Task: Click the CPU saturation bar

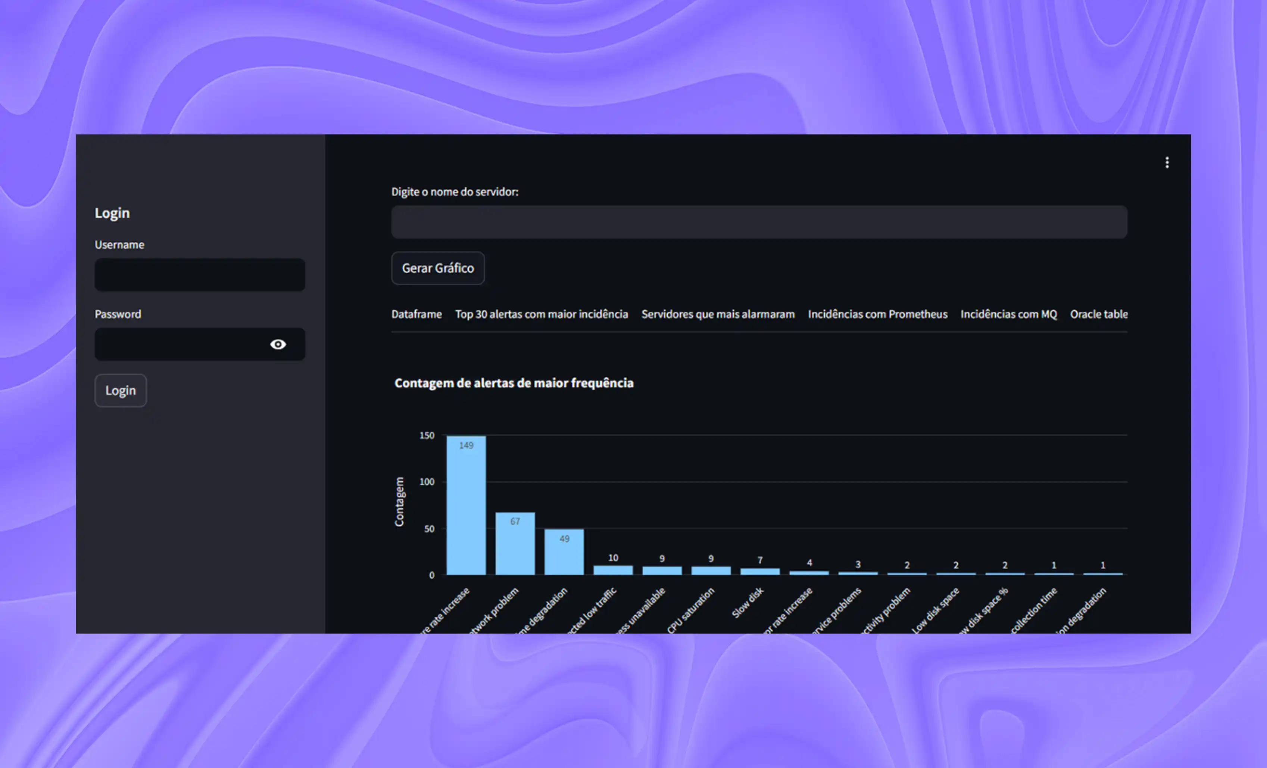Action: [711, 570]
